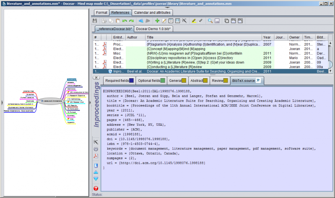Select the Docear Academic Literature Suite entry row
This screenshot has width=335, height=198.
tap(210, 71)
